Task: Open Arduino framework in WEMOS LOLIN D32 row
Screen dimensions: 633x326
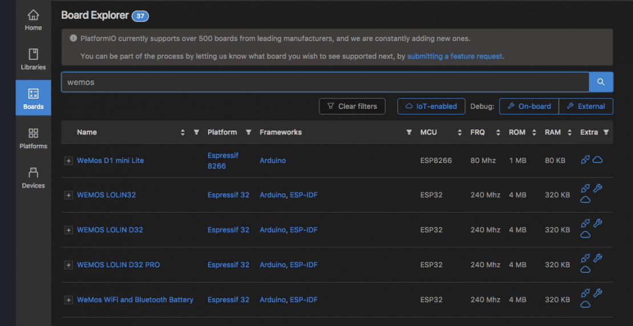Action: 273,230
